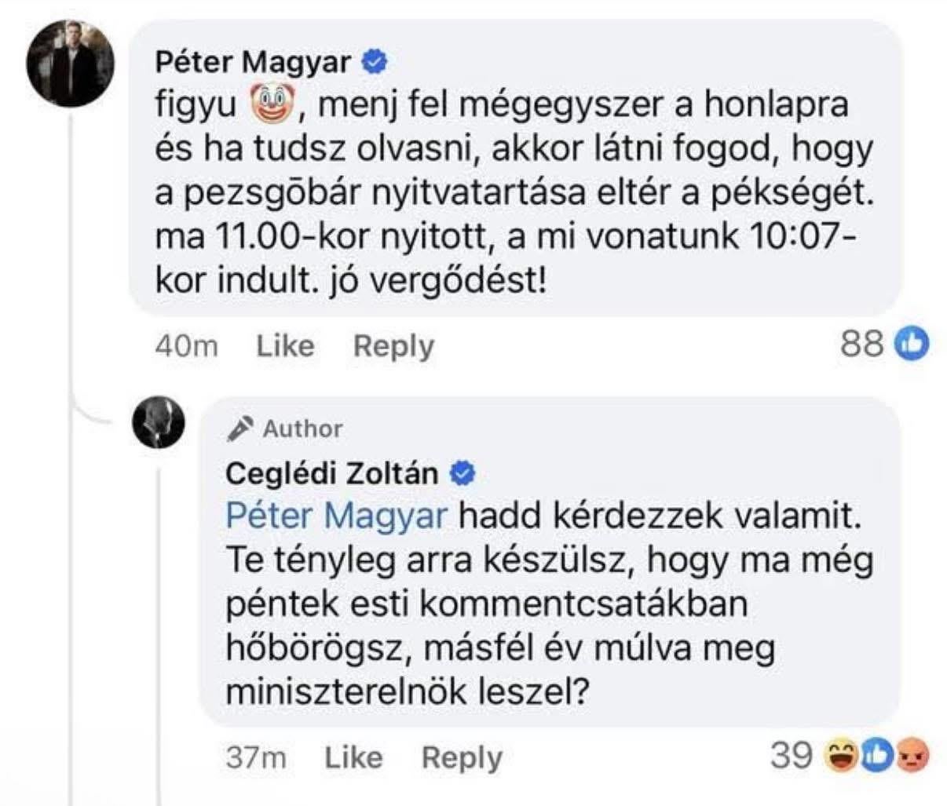Click the clown emoji in the comment

point(270,105)
